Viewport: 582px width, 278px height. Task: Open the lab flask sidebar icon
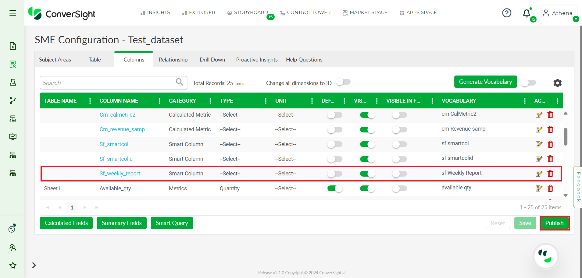click(x=13, y=82)
